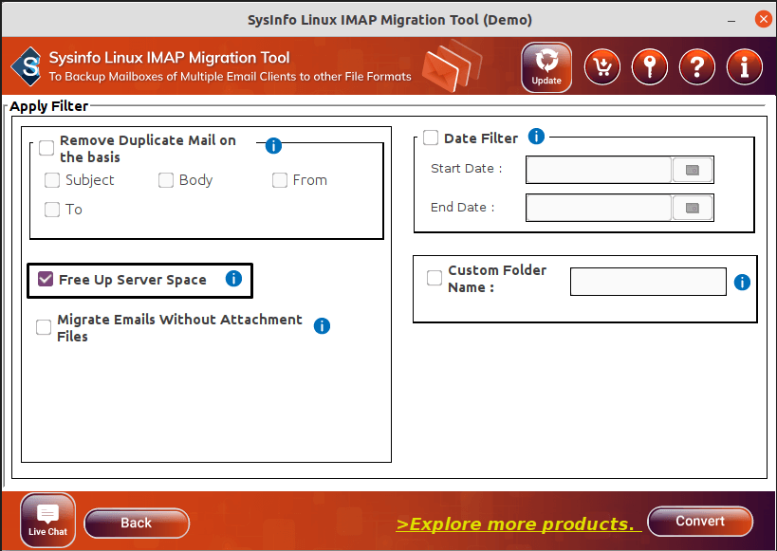
Task: Click info icon beside Free Up Server Space
Action: point(233,279)
